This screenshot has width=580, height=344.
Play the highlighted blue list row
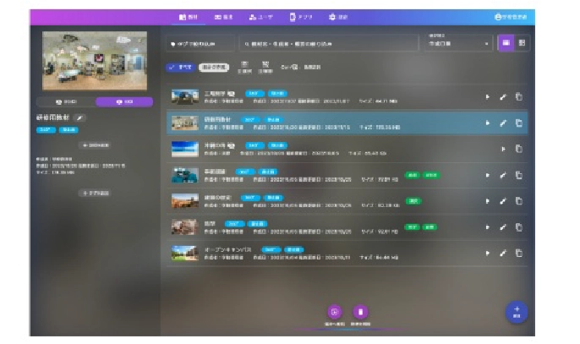[x=488, y=123]
